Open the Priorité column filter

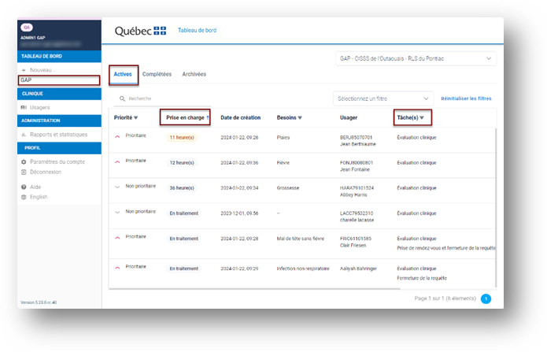[135, 118]
